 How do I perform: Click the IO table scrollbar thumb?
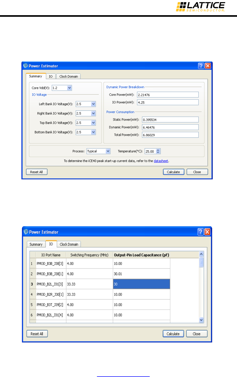(x=201, y=262)
